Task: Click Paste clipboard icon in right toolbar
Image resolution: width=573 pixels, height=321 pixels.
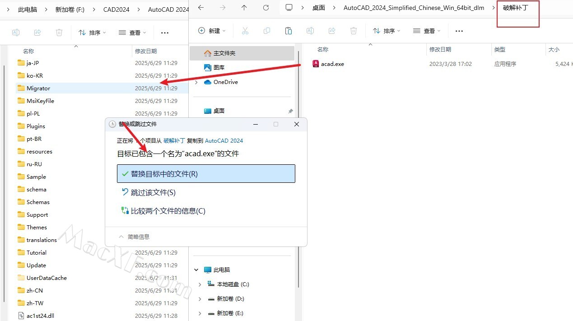Action: [289, 31]
